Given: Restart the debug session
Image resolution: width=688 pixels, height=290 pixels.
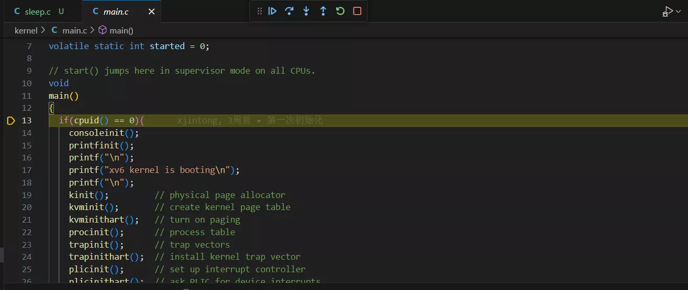Looking at the screenshot, I should point(340,11).
